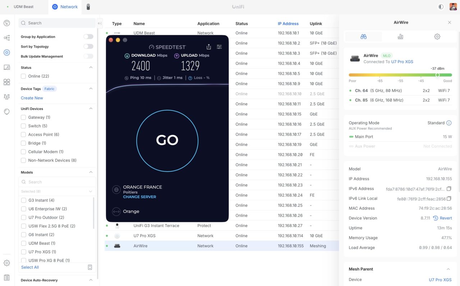Check the Switch (5) filter
Screen dimensions: 460x286
tap(23, 126)
